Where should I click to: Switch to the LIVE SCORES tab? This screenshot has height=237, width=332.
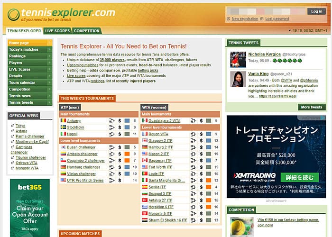(x=57, y=31)
